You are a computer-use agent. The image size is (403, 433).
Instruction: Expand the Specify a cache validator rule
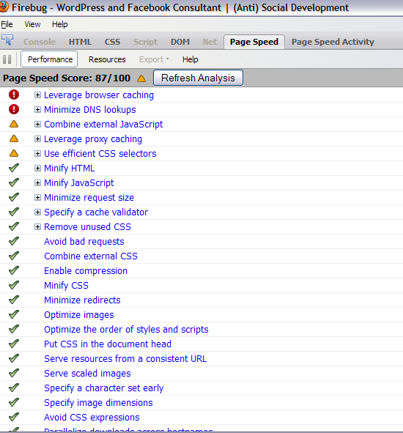[x=37, y=212]
